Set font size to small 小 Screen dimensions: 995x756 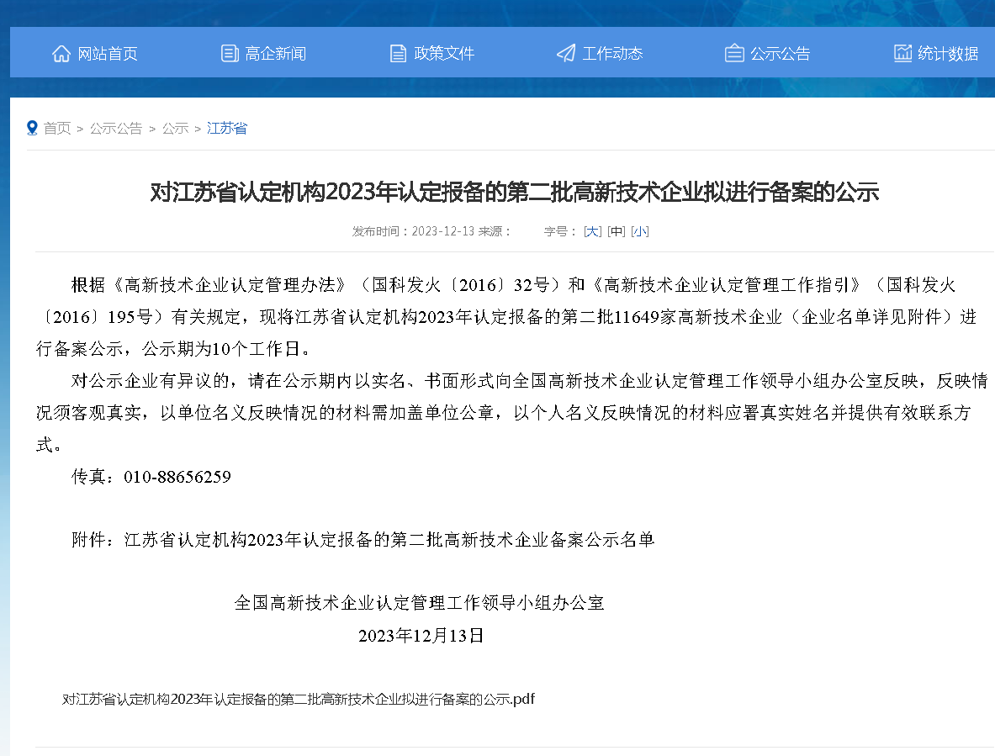tap(640, 231)
